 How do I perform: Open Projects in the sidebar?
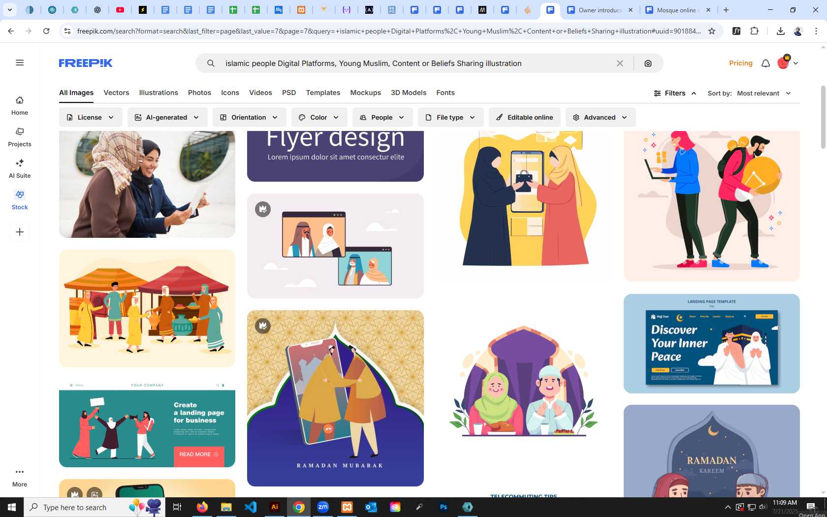point(20,137)
